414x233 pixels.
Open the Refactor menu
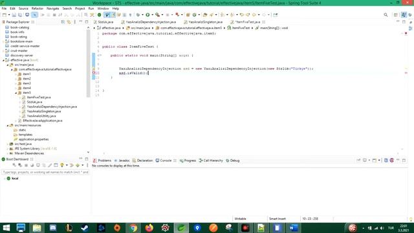38,8
